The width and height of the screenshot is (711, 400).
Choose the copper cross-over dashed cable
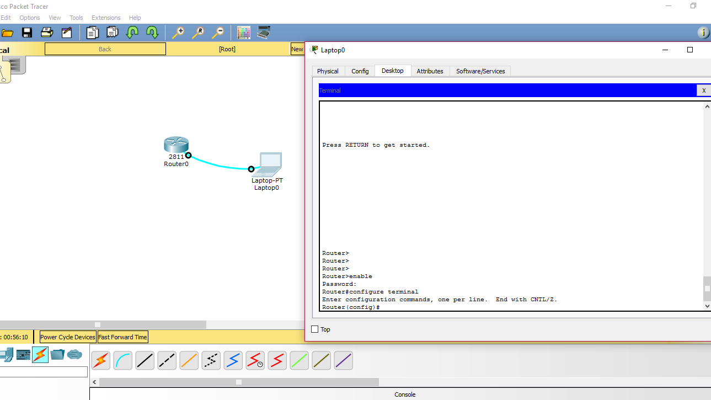[x=167, y=361]
